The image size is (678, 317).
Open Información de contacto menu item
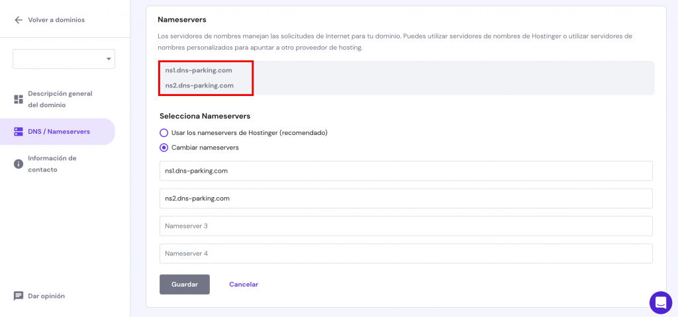pos(52,164)
